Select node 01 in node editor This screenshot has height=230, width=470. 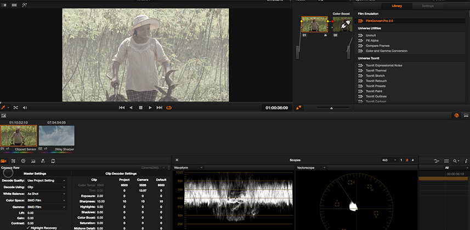coord(314,24)
